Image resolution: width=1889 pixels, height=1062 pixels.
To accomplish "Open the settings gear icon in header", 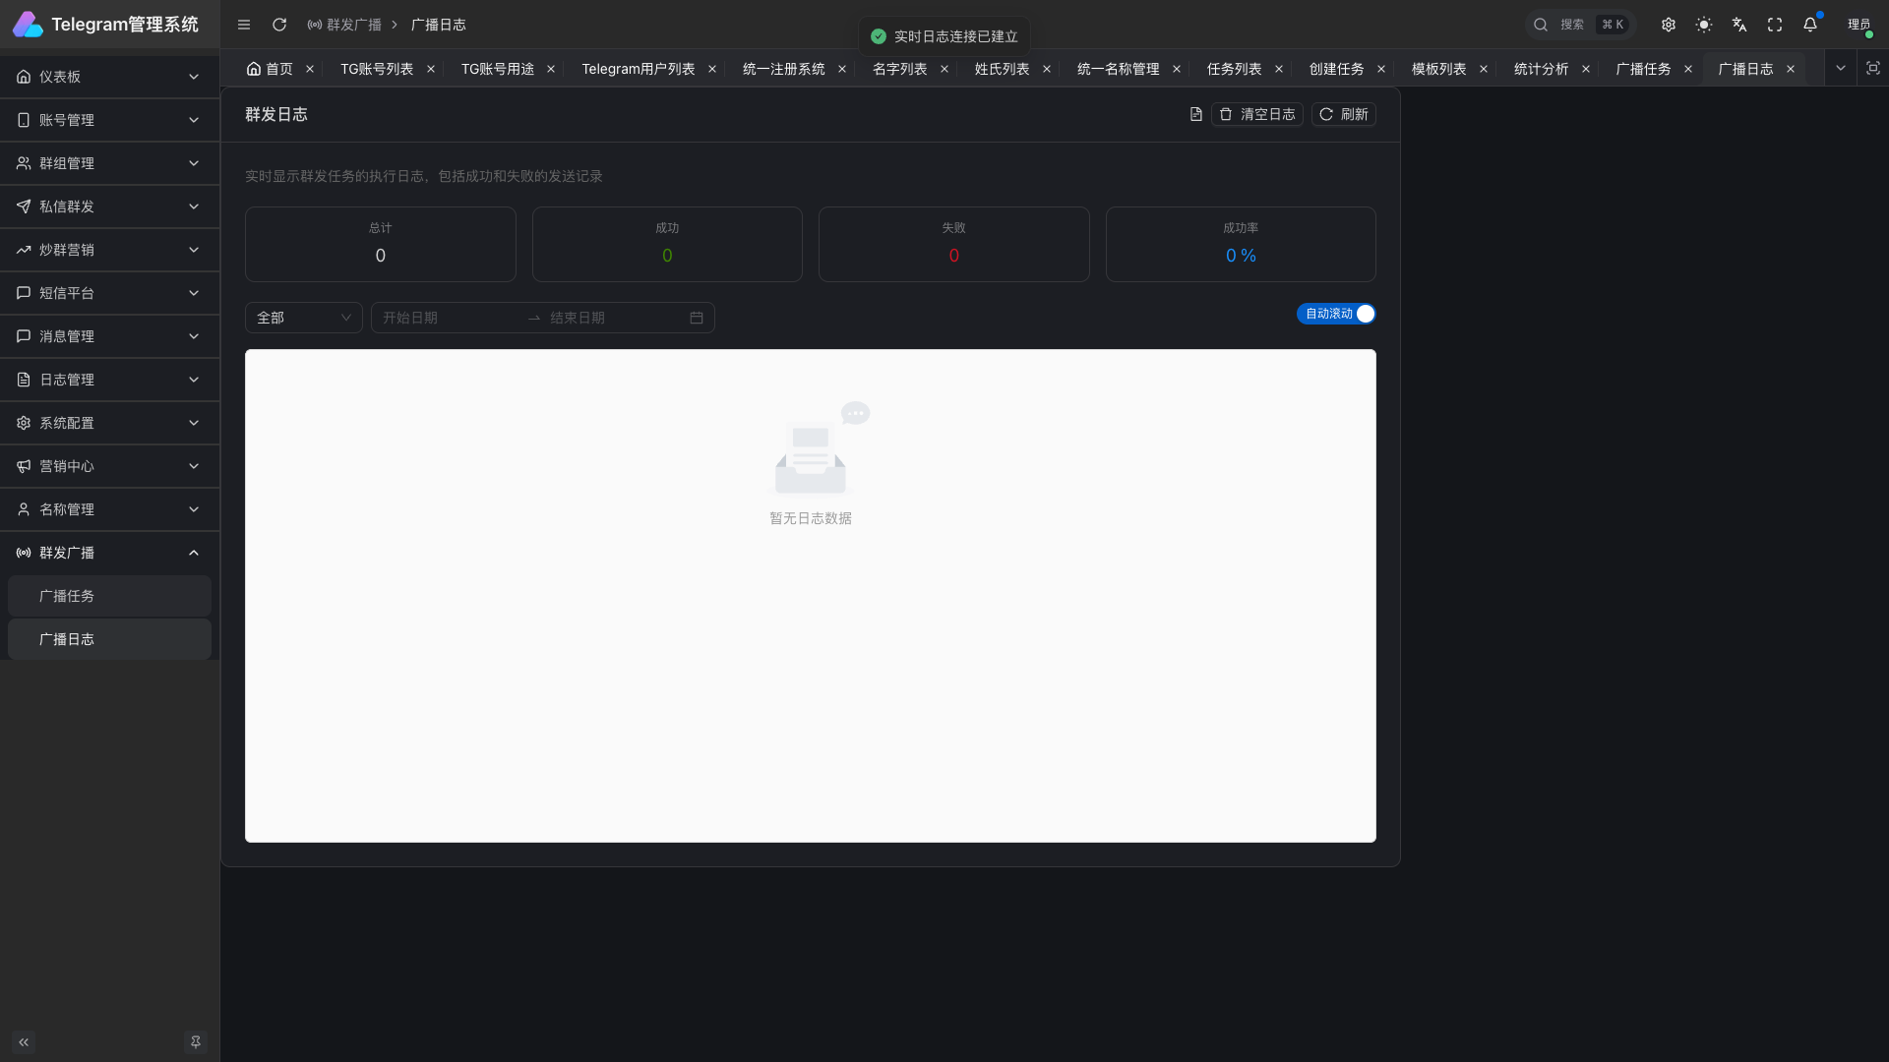I will click(1669, 25).
